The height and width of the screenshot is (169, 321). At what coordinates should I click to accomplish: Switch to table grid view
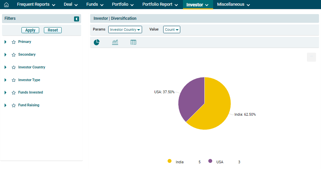(x=133, y=42)
